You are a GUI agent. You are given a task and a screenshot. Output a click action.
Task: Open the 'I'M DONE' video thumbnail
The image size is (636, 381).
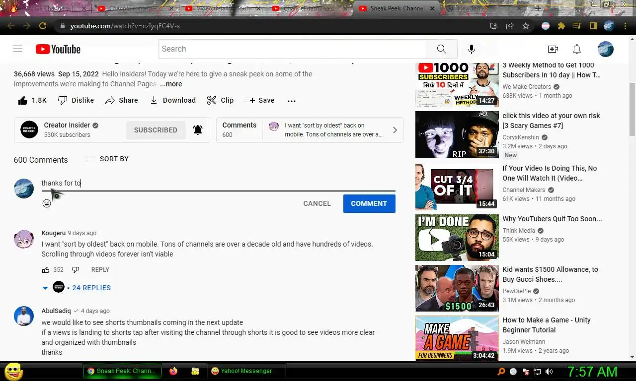tap(457, 238)
